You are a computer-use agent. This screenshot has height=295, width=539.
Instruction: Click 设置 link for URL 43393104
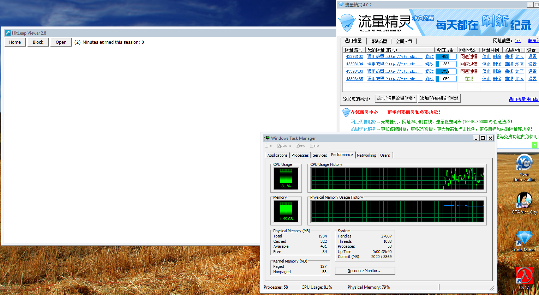pyautogui.click(x=532, y=64)
